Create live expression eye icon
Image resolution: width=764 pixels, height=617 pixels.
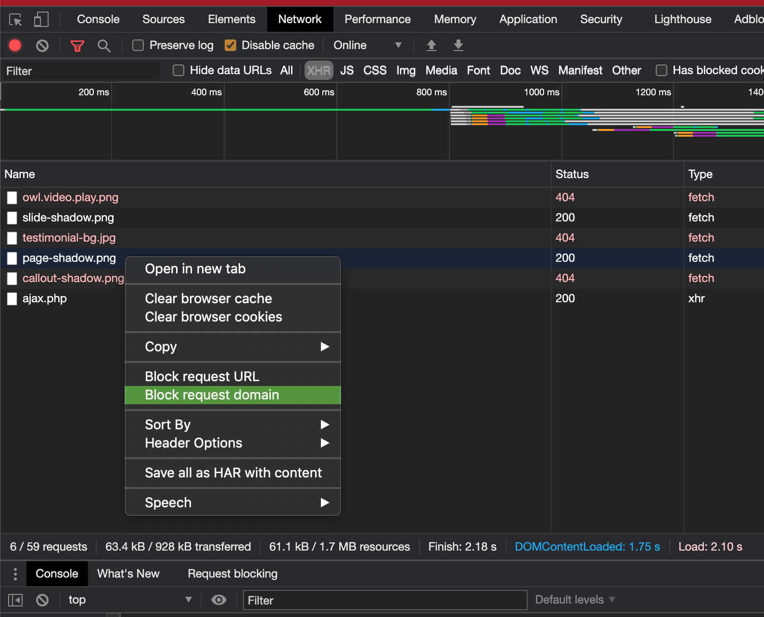coord(219,600)
